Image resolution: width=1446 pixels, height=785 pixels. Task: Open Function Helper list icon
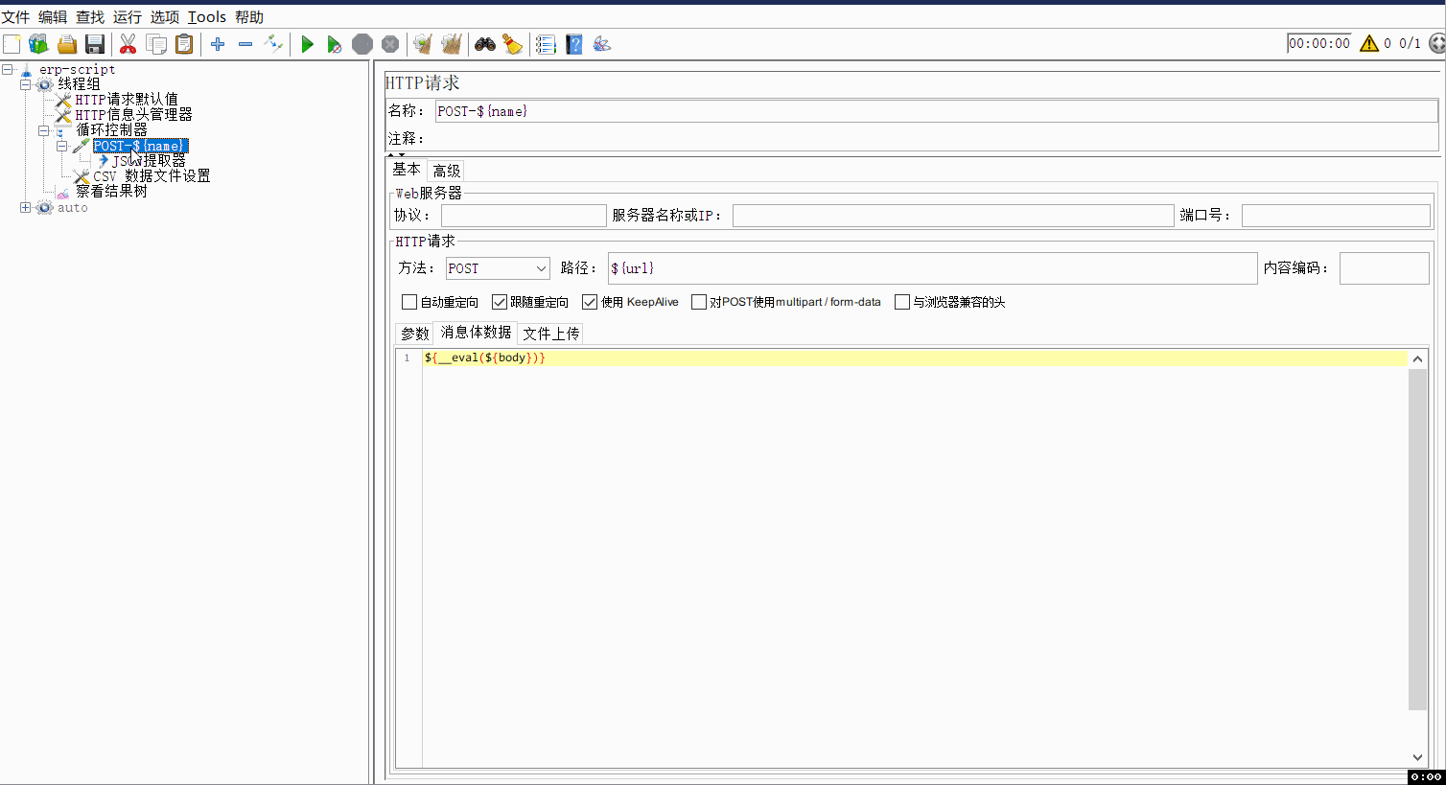tap(546, 44)
